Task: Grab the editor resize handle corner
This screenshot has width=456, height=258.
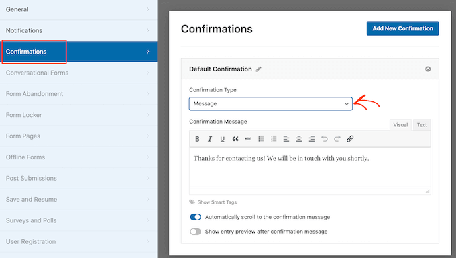Action: [427, 191]
